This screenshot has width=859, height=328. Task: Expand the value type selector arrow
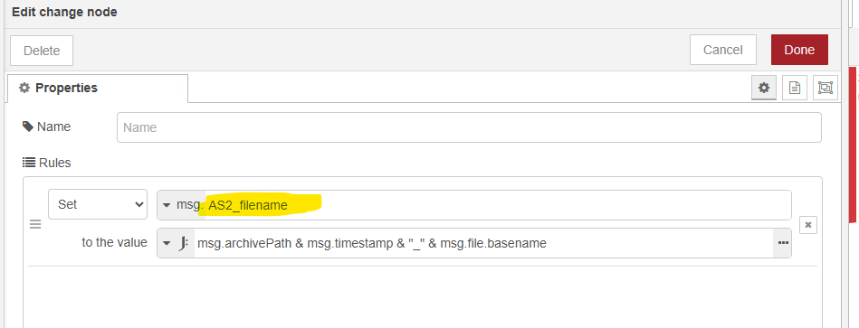coord(167,243)
